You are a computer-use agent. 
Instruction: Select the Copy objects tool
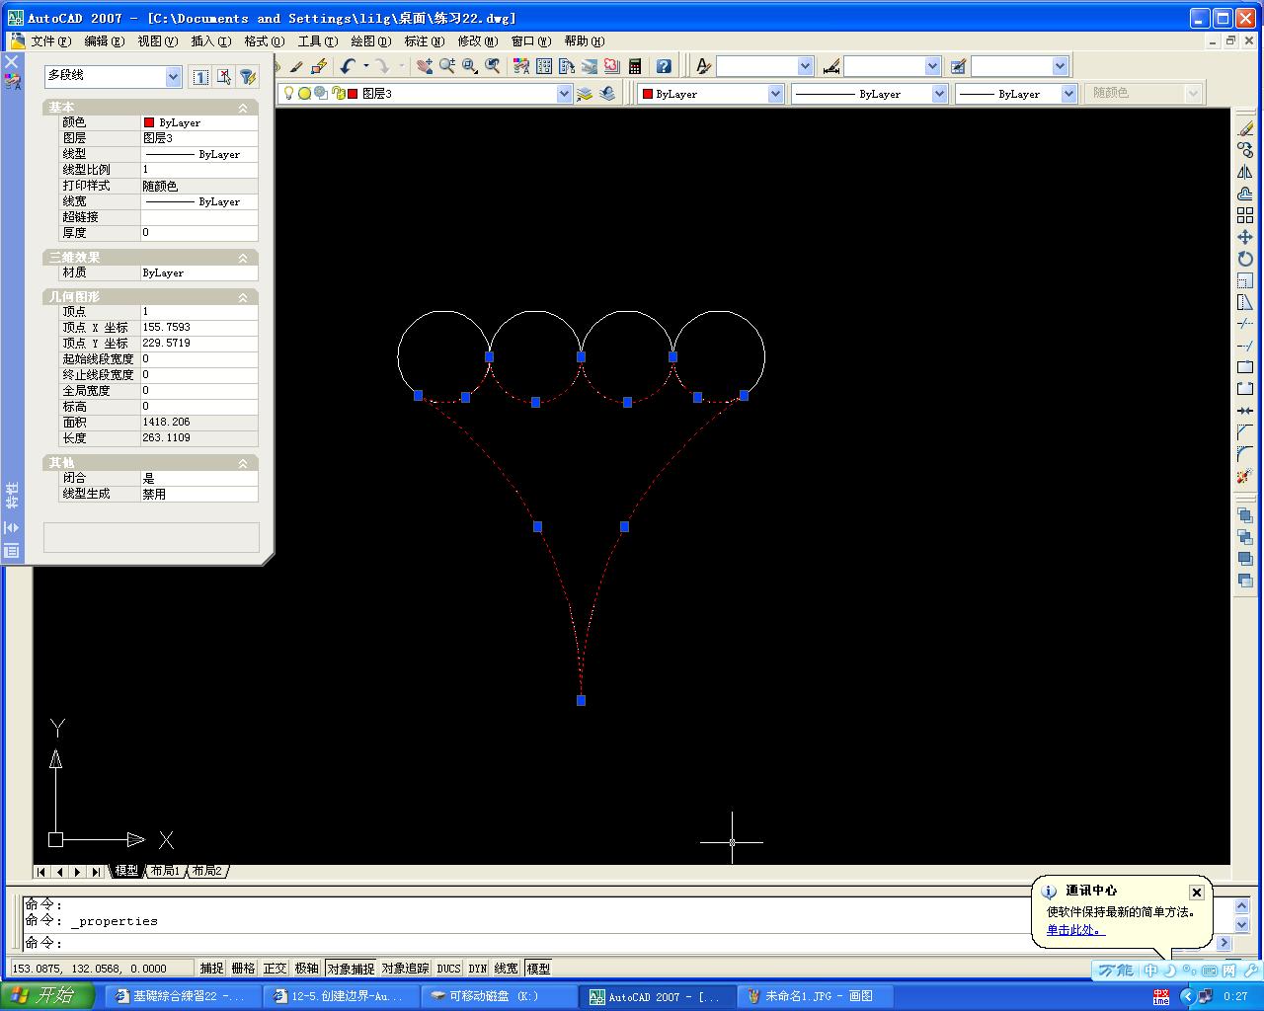pos(1245,150)
